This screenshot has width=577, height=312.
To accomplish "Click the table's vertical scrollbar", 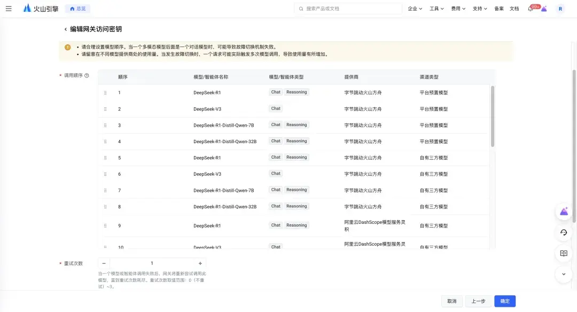I will pyautogui.click(x=493, y=116).
